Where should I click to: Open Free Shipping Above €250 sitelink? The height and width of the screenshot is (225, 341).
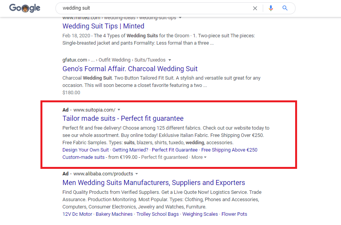coord(229,150)
